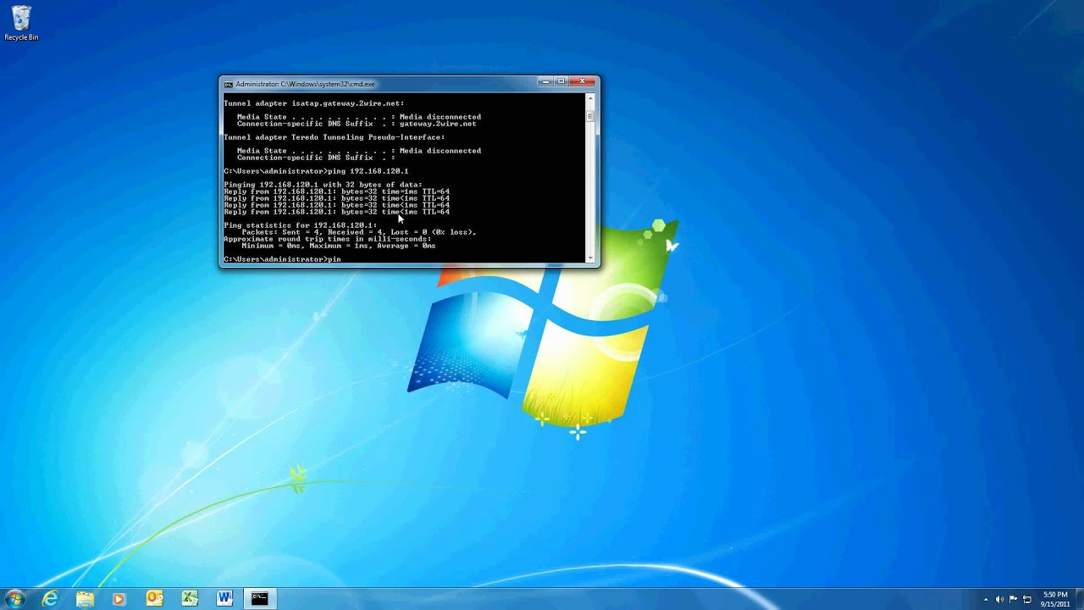Open the taskbar clock and date

(1055, 599)
